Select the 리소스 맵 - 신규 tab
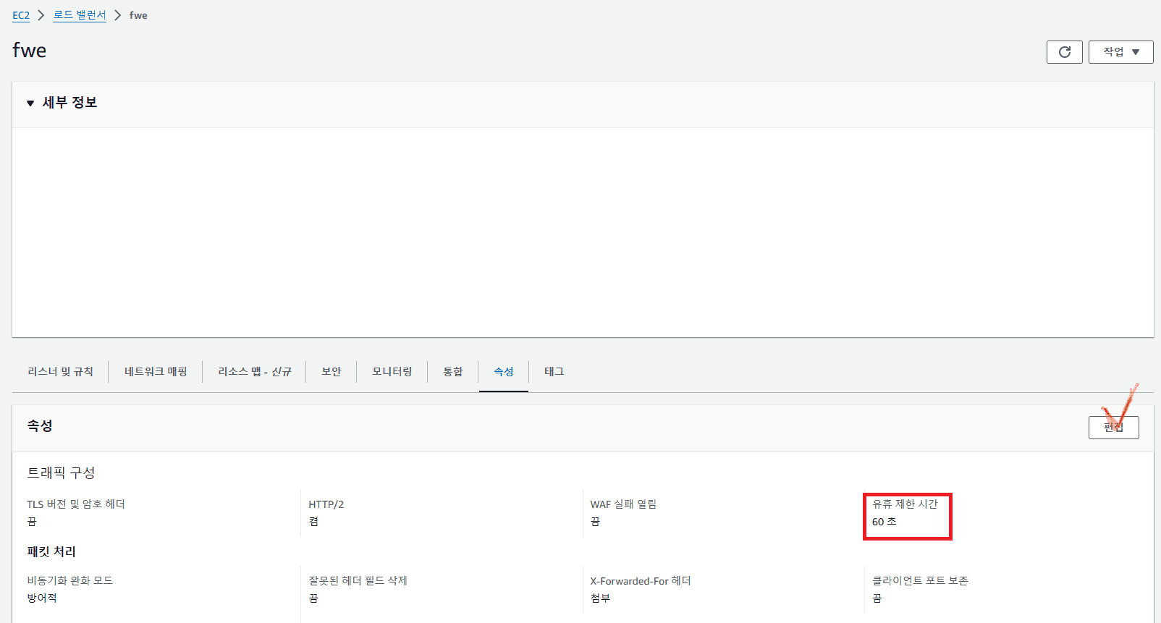The height and width of the screenshot is (623, 1161). (x=254, y=371)
